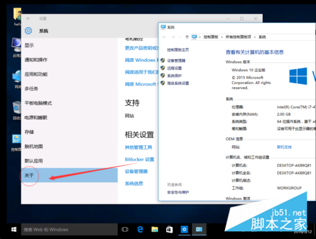Click the WORKGROUP value

289,188
